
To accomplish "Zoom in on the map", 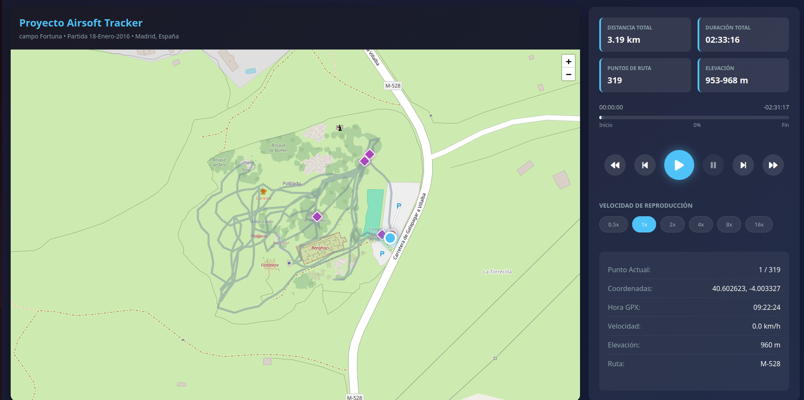I will [568, 62].
